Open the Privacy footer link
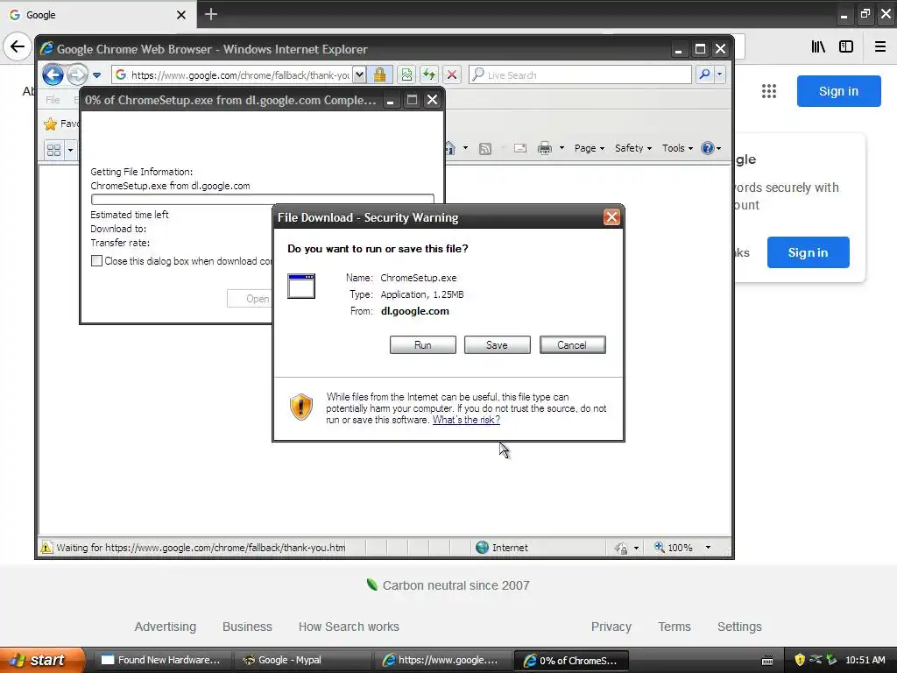Image resolution: width=897 pixels, height=673 pixels. (x=611, y=627)
